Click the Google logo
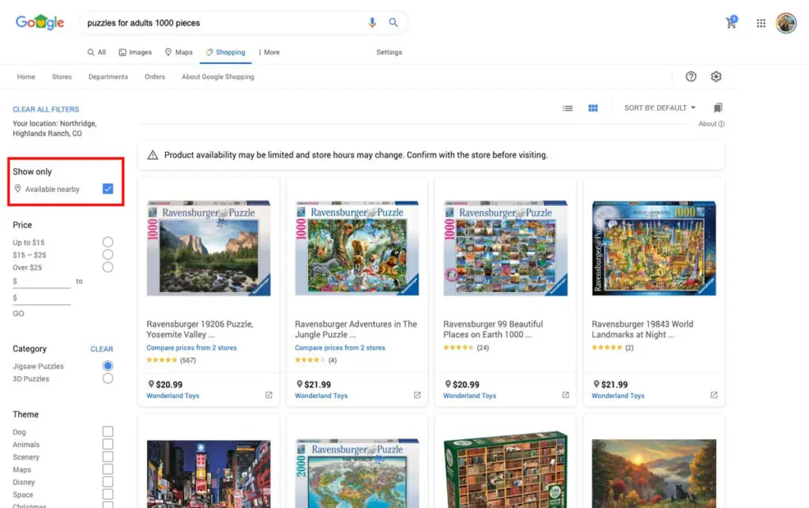Screen dimensions: 809x508 (40, 23)
